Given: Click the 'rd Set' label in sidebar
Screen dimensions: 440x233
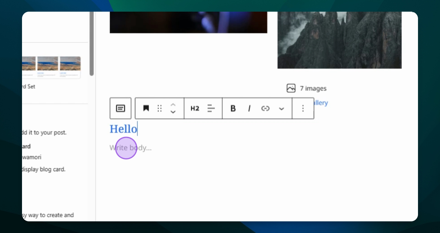Looking at the screenshot, I should (28, 87).
